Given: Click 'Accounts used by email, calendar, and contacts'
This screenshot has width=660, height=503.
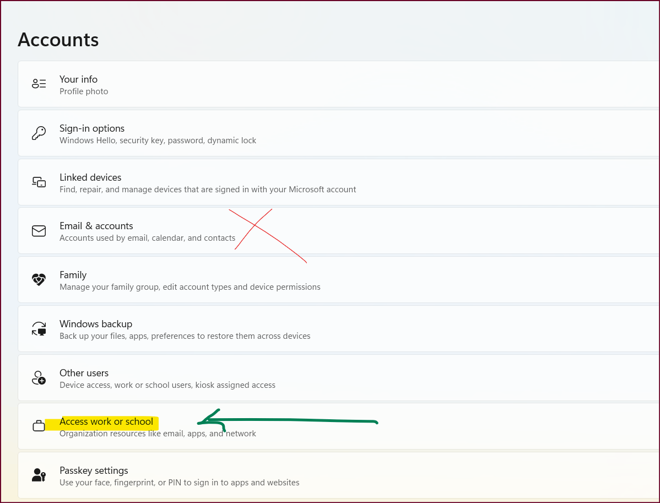Looking at the screenshot, I should (x=147, y=238).
